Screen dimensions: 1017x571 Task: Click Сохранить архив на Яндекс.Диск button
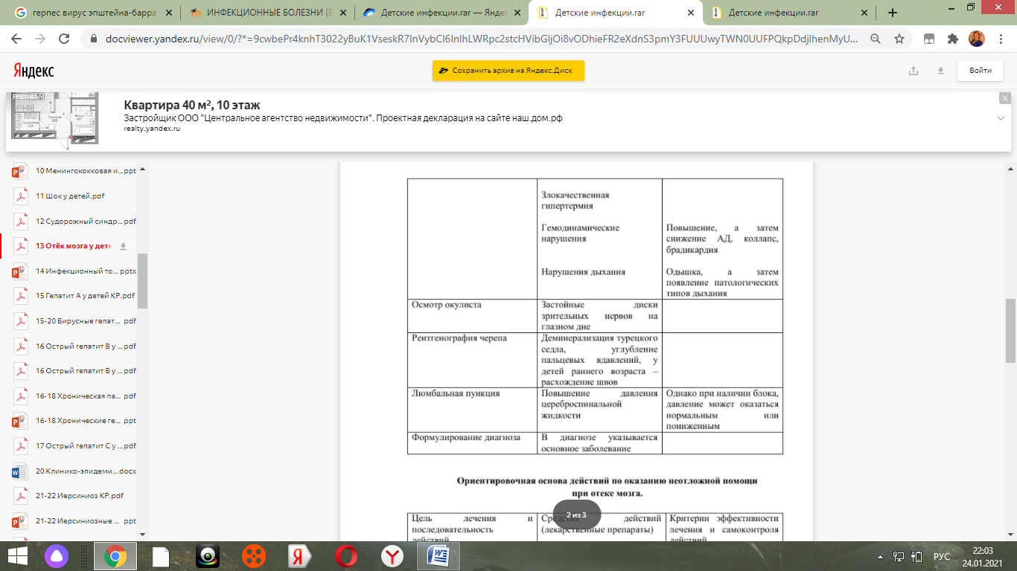click(508, 71)
